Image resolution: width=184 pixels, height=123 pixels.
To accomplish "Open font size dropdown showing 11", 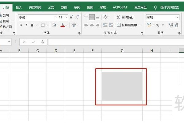I will click(x=66, y=17).
